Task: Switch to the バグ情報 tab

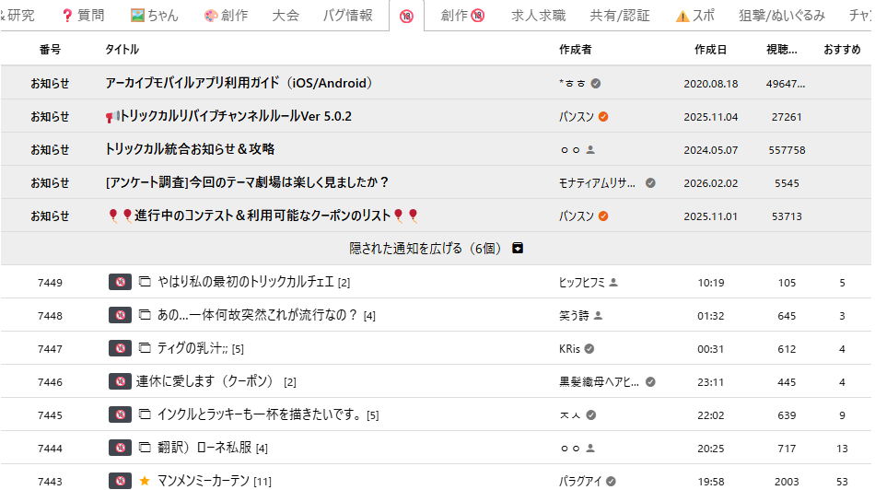Action: click(x=347, y=16)
